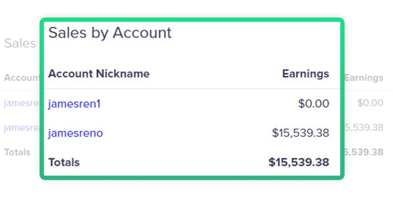Select the bold total earnings amount
This screenshot has height=197, width=393.
click(x=299, y=162)
